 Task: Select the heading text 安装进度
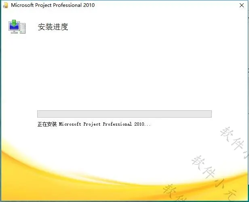tap(53, 27)
